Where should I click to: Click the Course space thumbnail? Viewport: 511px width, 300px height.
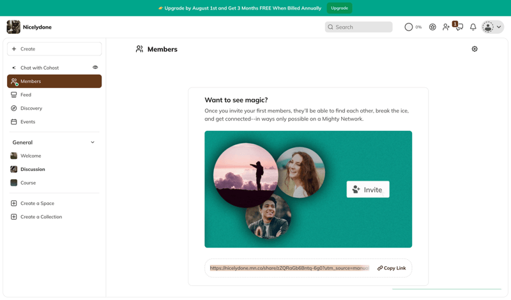coord(13,183)
